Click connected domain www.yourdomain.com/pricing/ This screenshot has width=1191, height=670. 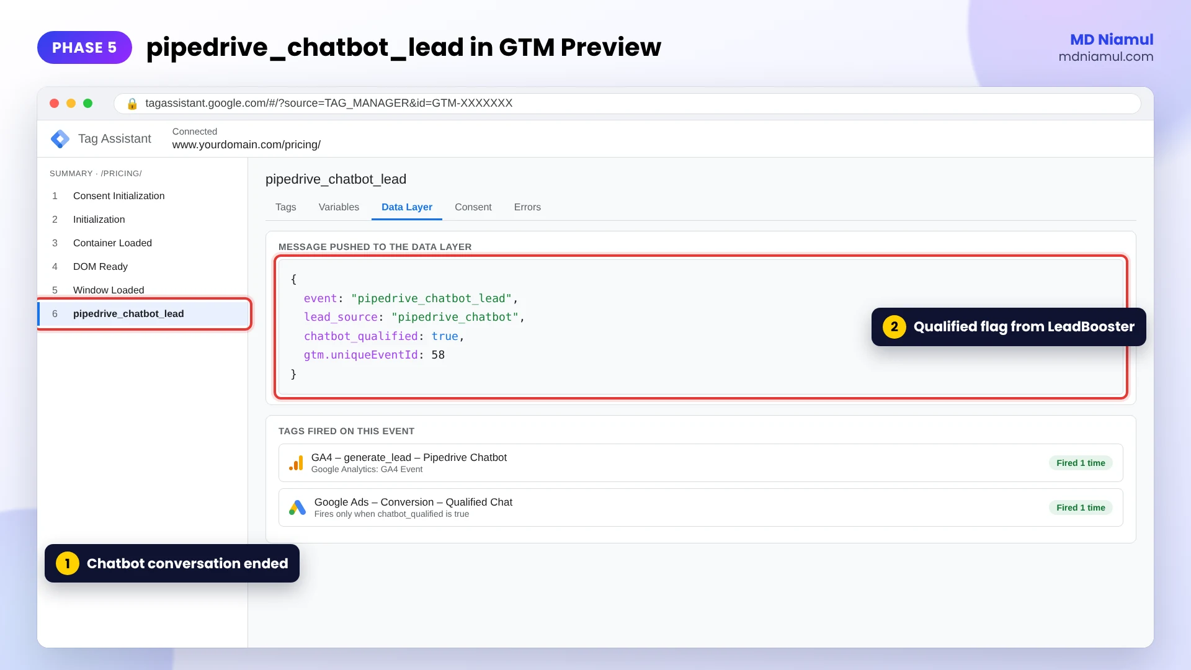point(246,145)
